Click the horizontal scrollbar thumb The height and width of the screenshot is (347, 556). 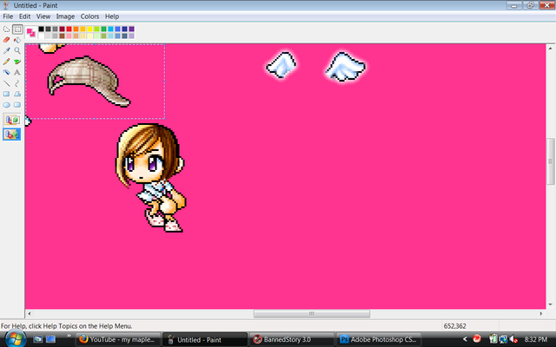tap(312, 314)
